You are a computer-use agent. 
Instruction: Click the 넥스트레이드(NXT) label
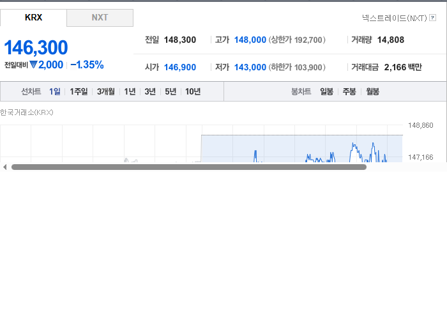pyautogui.click(x=395, y=18)
